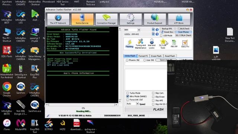Open the PM / PP section
Screen dimensions: 238x134
(174, 44)
